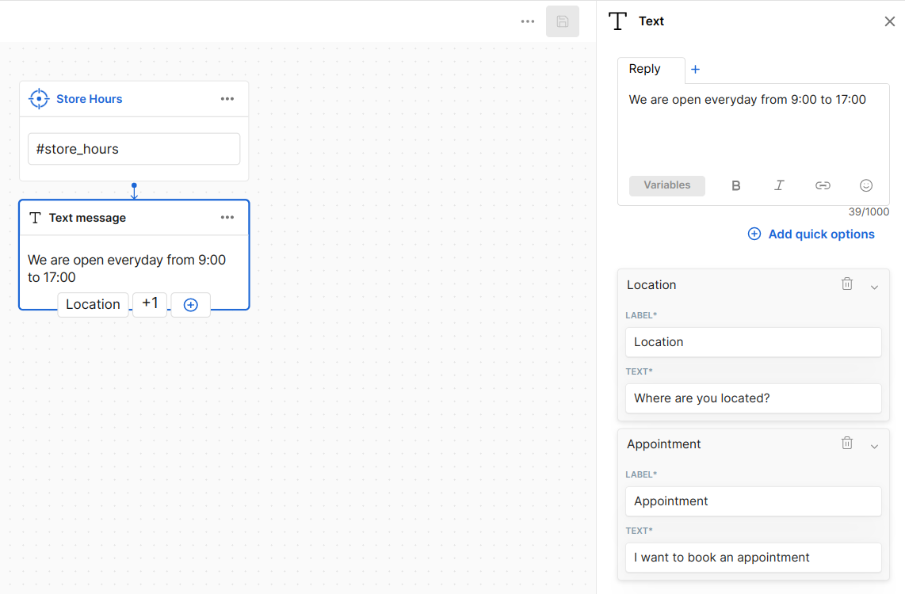Open Store Hours node options menu

227,99
